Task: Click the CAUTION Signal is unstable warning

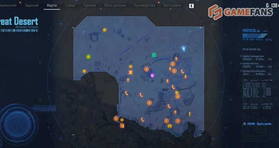Action: (x=257, y=124)
